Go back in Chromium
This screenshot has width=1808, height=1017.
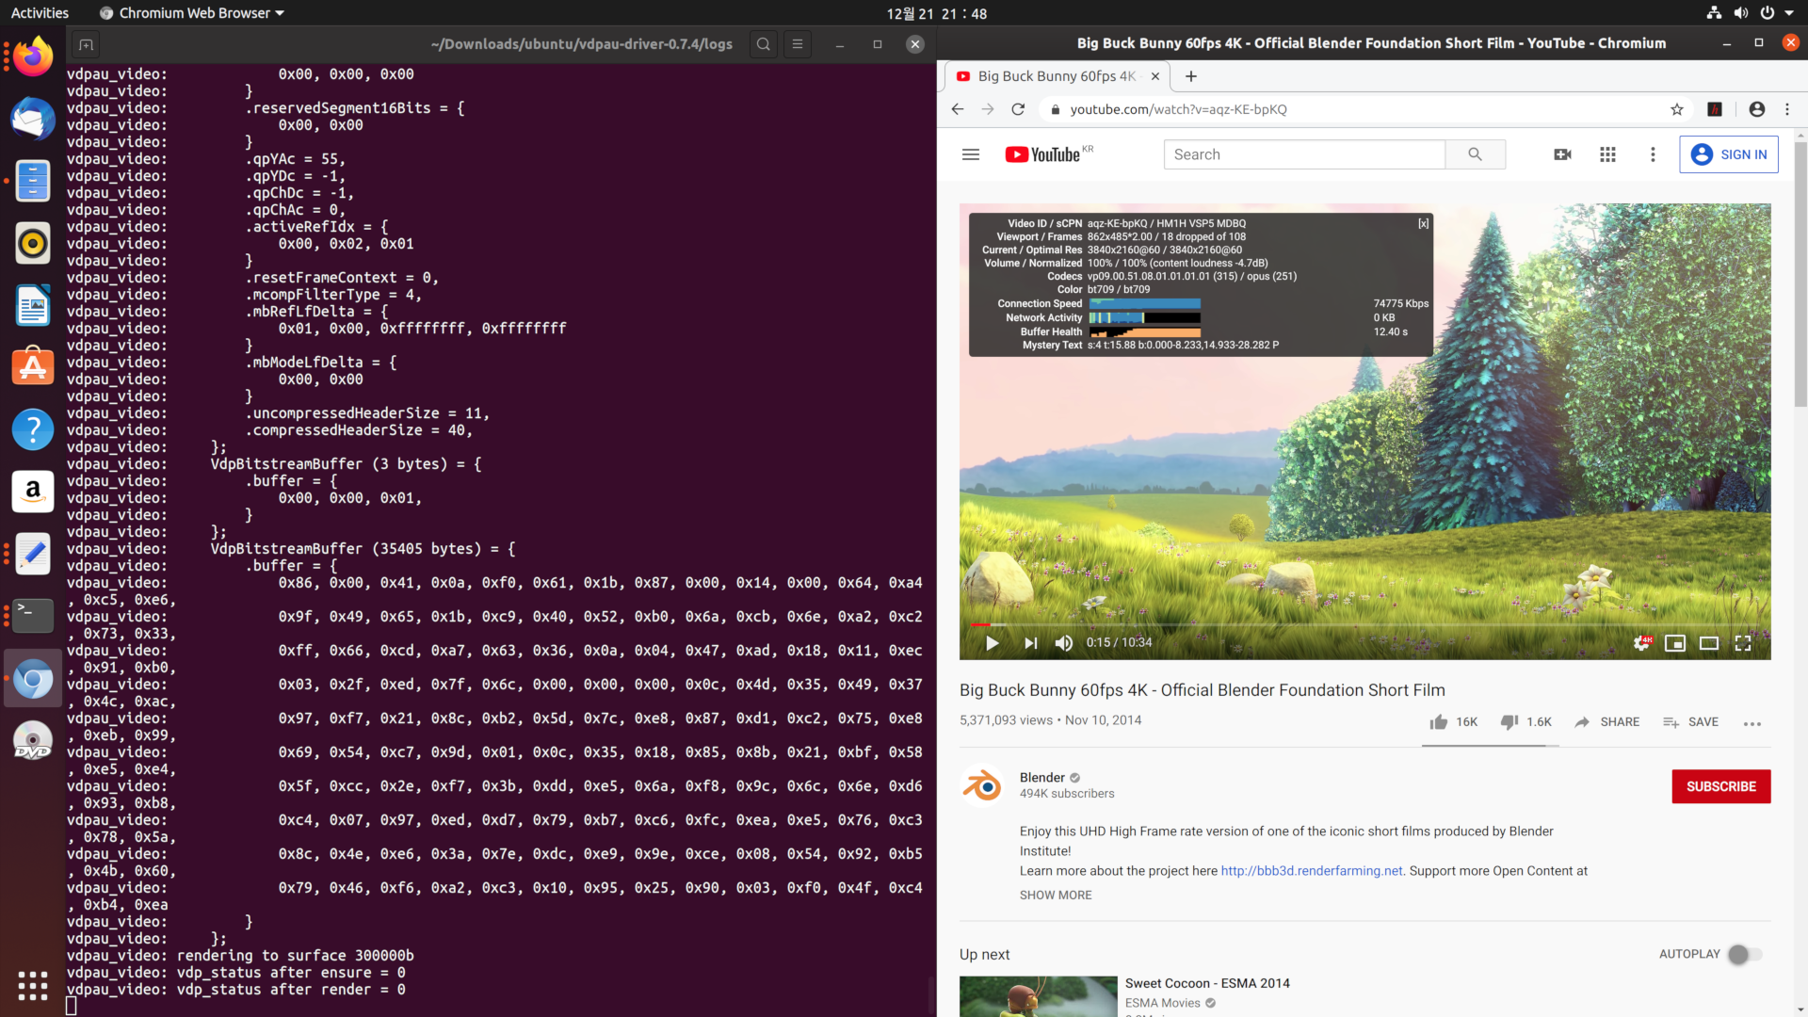pos(958,109)
